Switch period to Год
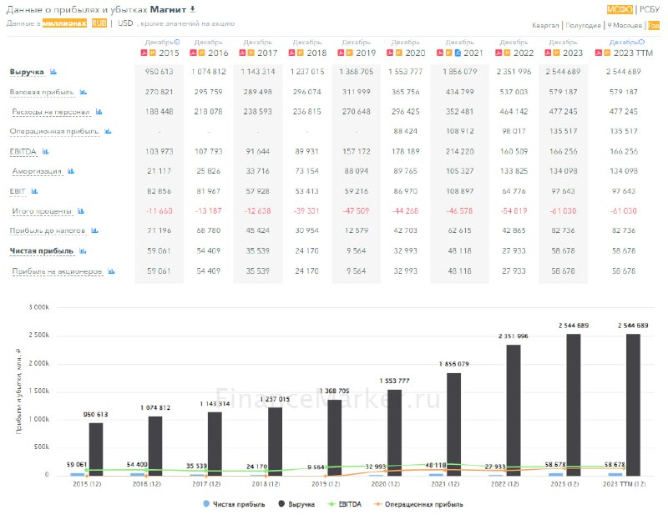This screenshot has height=520, width=668. 654,26
